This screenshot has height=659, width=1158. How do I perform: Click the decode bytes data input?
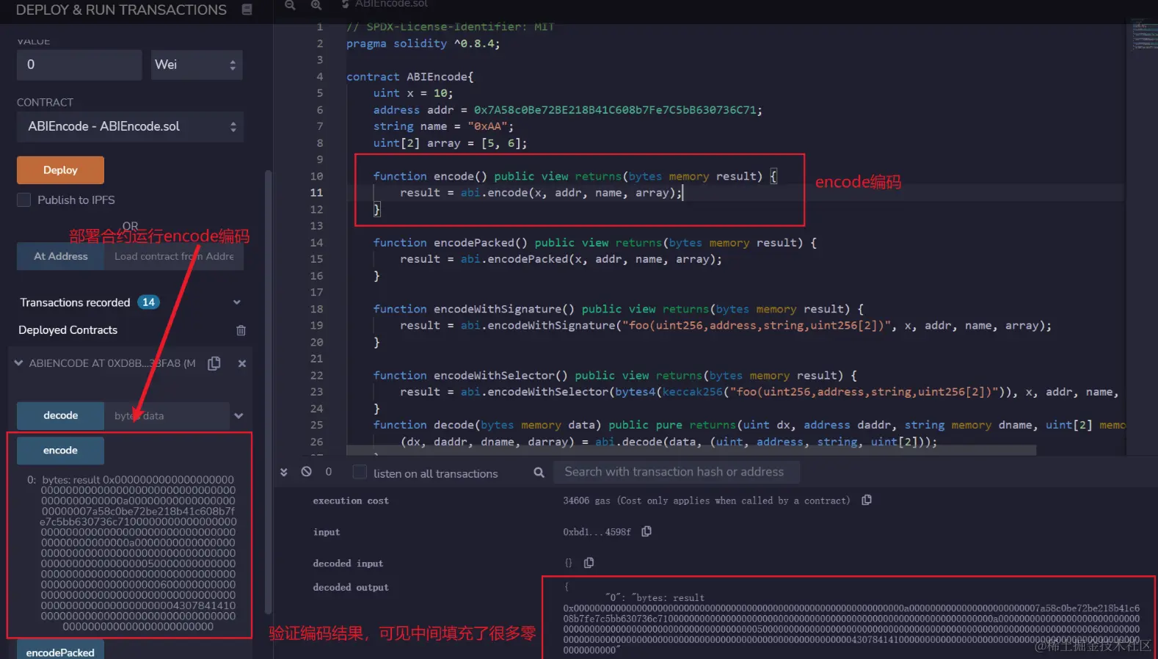coord(167,415)
